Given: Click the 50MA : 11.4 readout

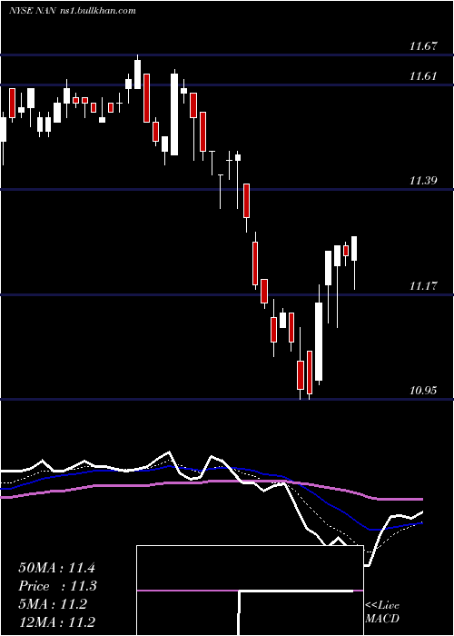Looking at the screenshot, I should pyautogui.click(x=56, y=568).
